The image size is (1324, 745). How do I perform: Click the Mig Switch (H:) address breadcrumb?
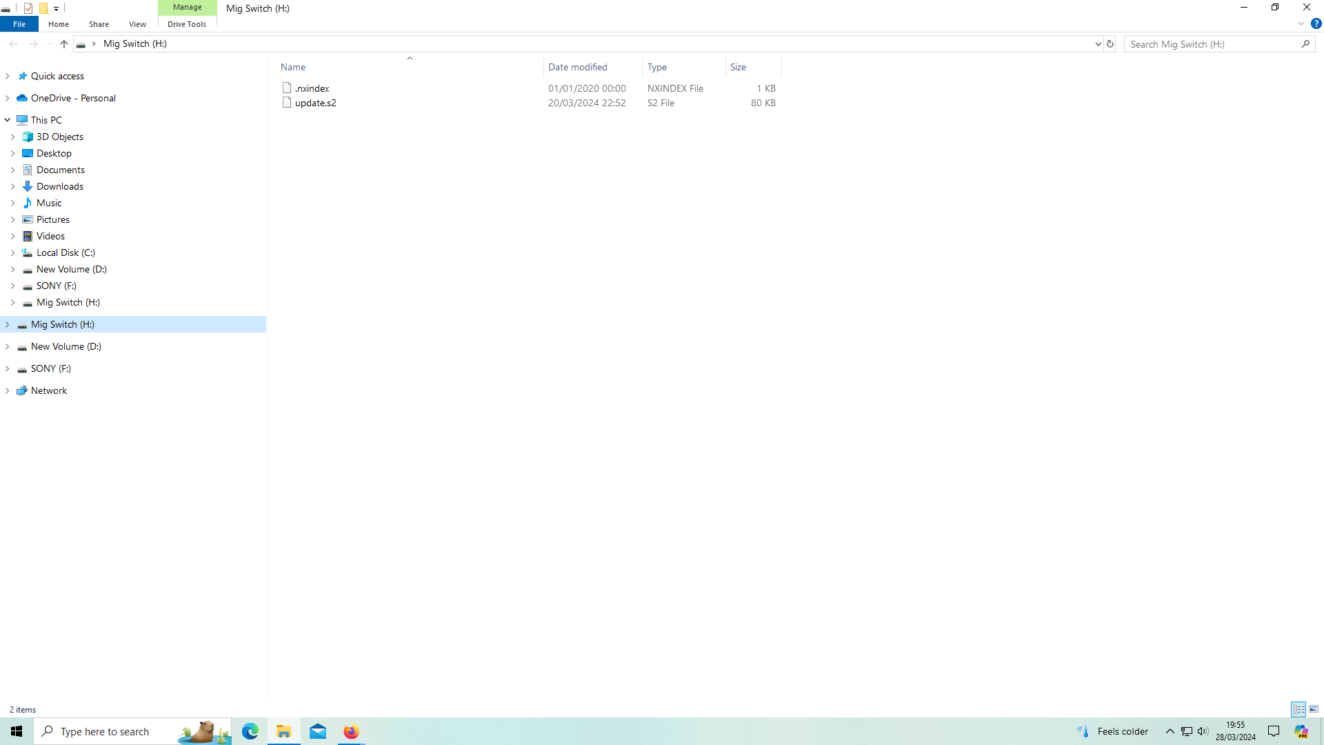(135, 43)
